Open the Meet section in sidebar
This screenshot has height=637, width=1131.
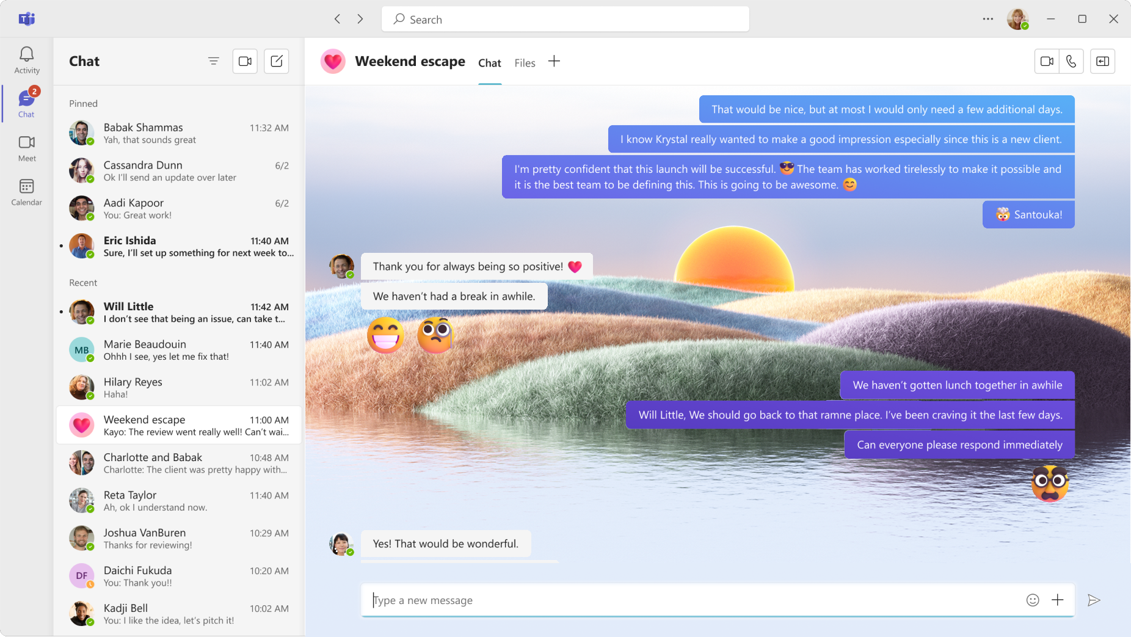tap(26, 148)
